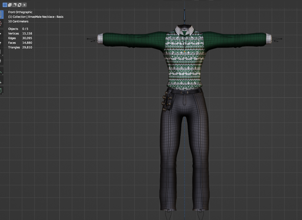Select the orange necklace pendant origin point

click(185, 51)
